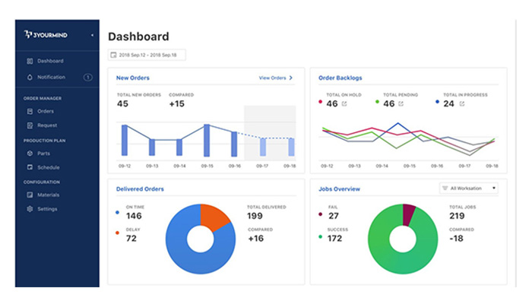
Task: Click the Dashboard grid icon in sidebar
Action: 30,61
